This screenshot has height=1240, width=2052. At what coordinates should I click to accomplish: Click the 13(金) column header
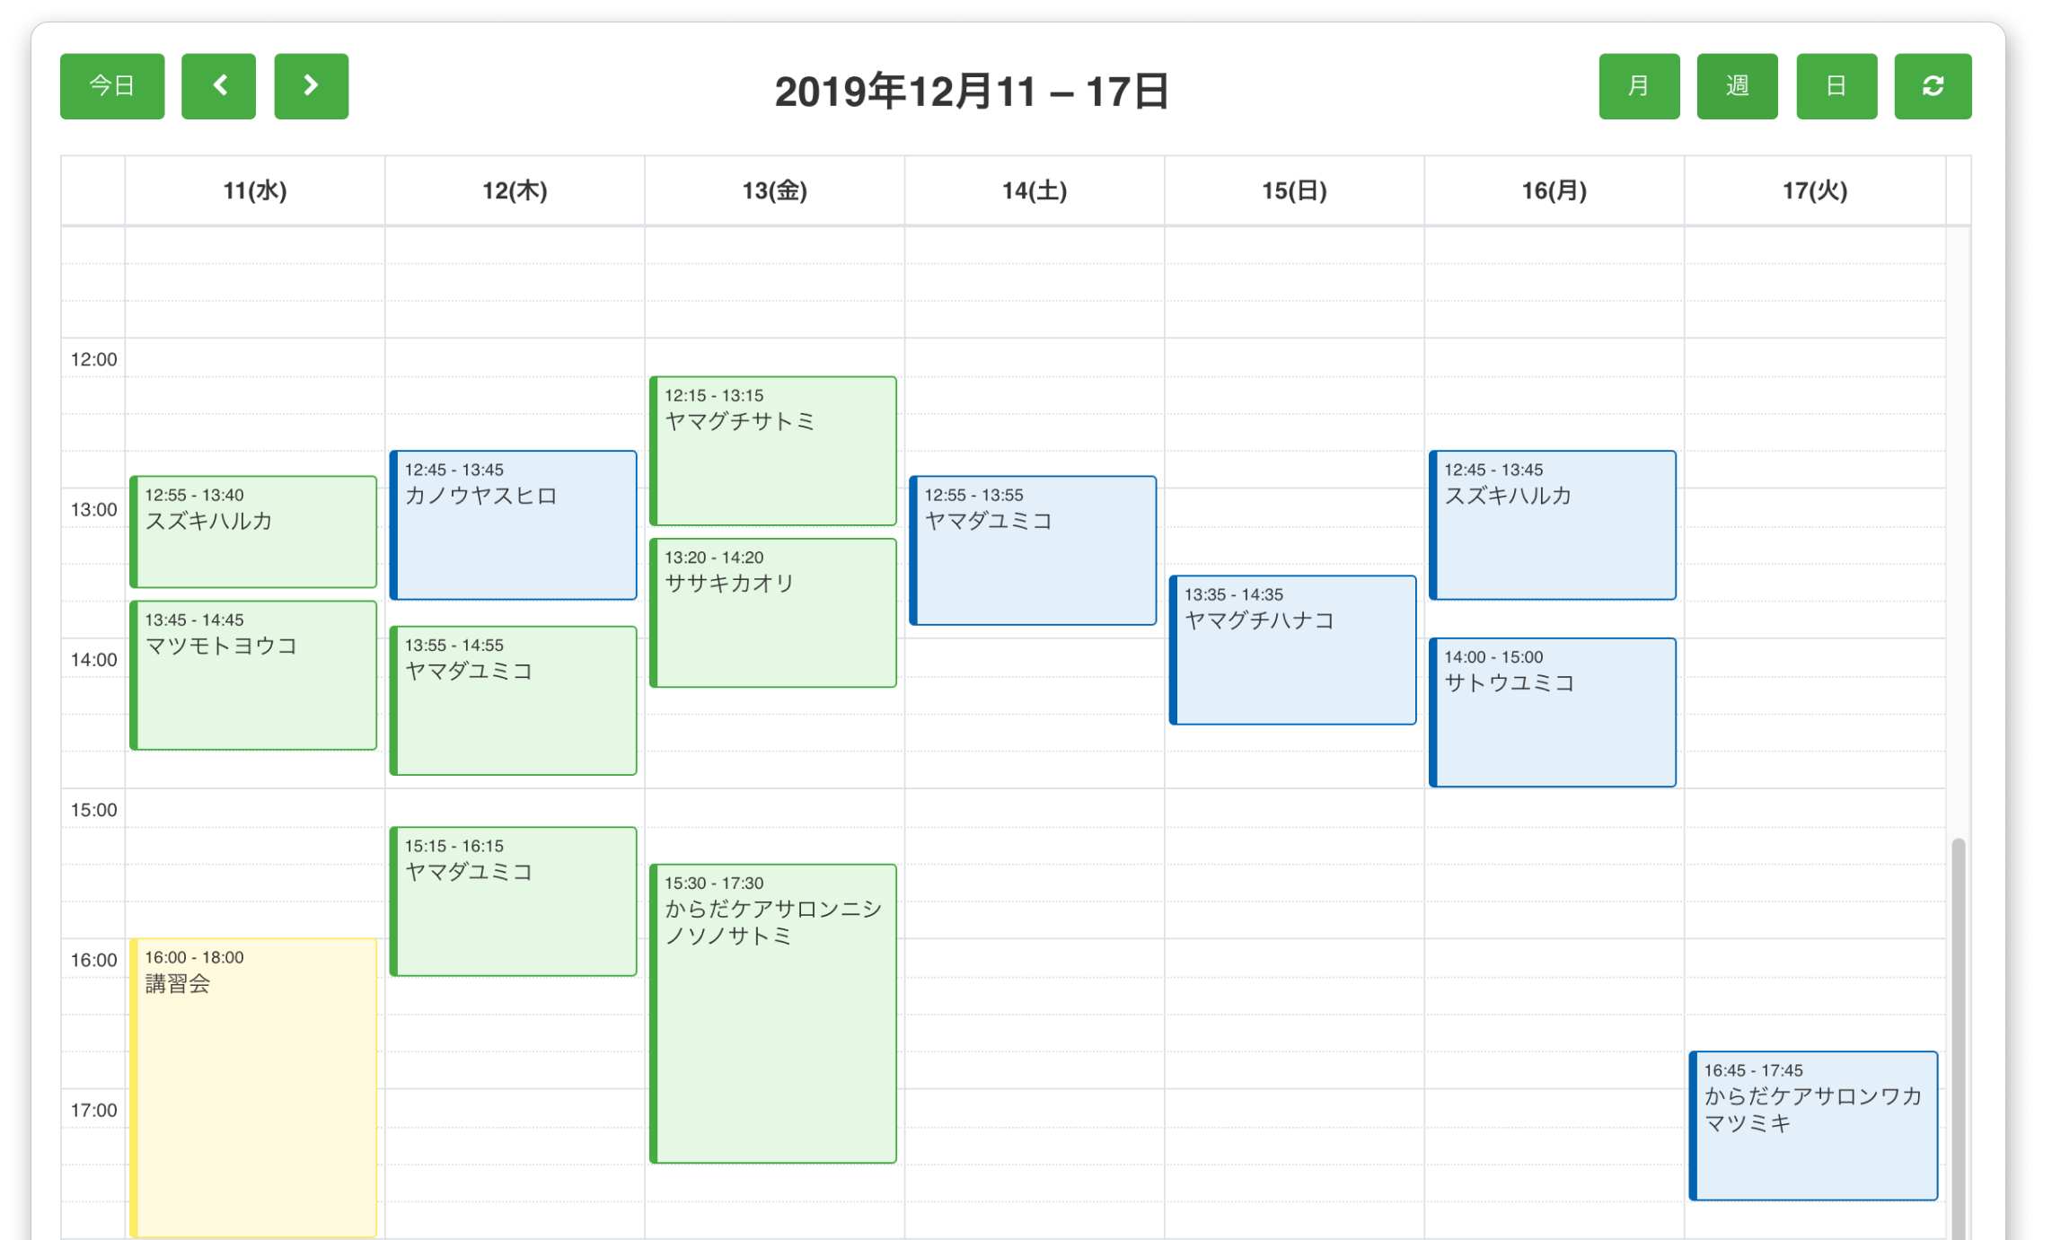coord(773,189)
